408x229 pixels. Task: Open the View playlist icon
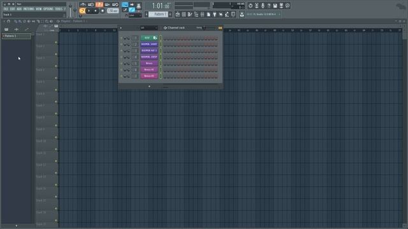click(x=178, y=15)
